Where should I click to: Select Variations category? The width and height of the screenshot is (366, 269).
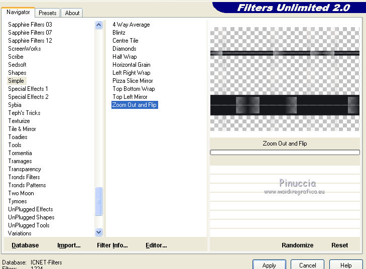pyautogui.click(x=20, y=233)
